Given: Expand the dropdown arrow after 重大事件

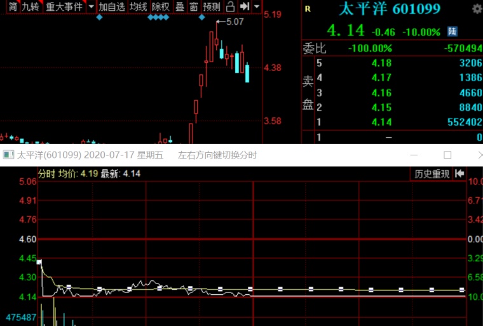Looking at the screenshot, I should [91, 6].
